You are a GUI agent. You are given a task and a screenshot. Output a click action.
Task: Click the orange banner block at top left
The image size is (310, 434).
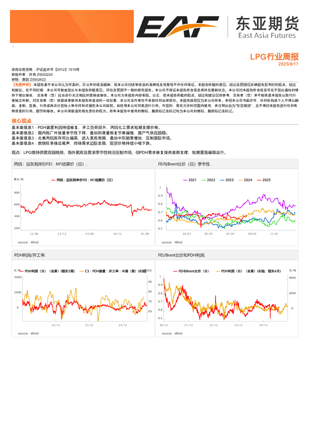tap(72, 26)
